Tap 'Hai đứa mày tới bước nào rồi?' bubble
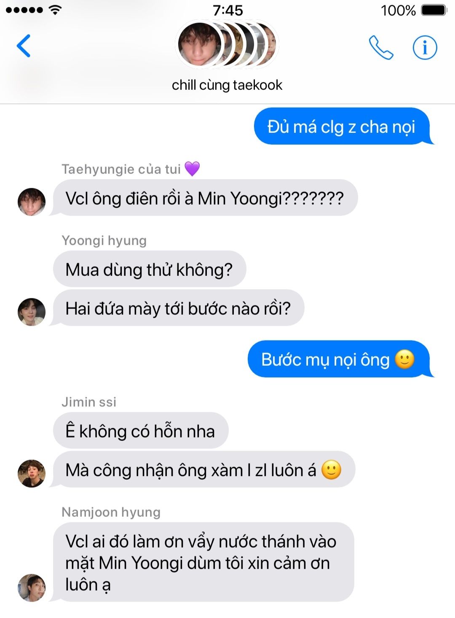455x618 pixels. coord(177,308)
